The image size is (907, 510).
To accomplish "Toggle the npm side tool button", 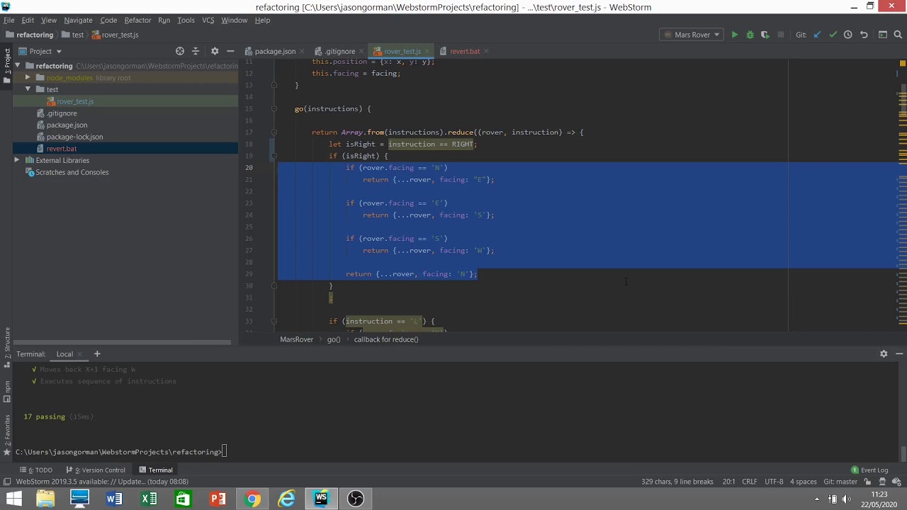I will (6, 391).
